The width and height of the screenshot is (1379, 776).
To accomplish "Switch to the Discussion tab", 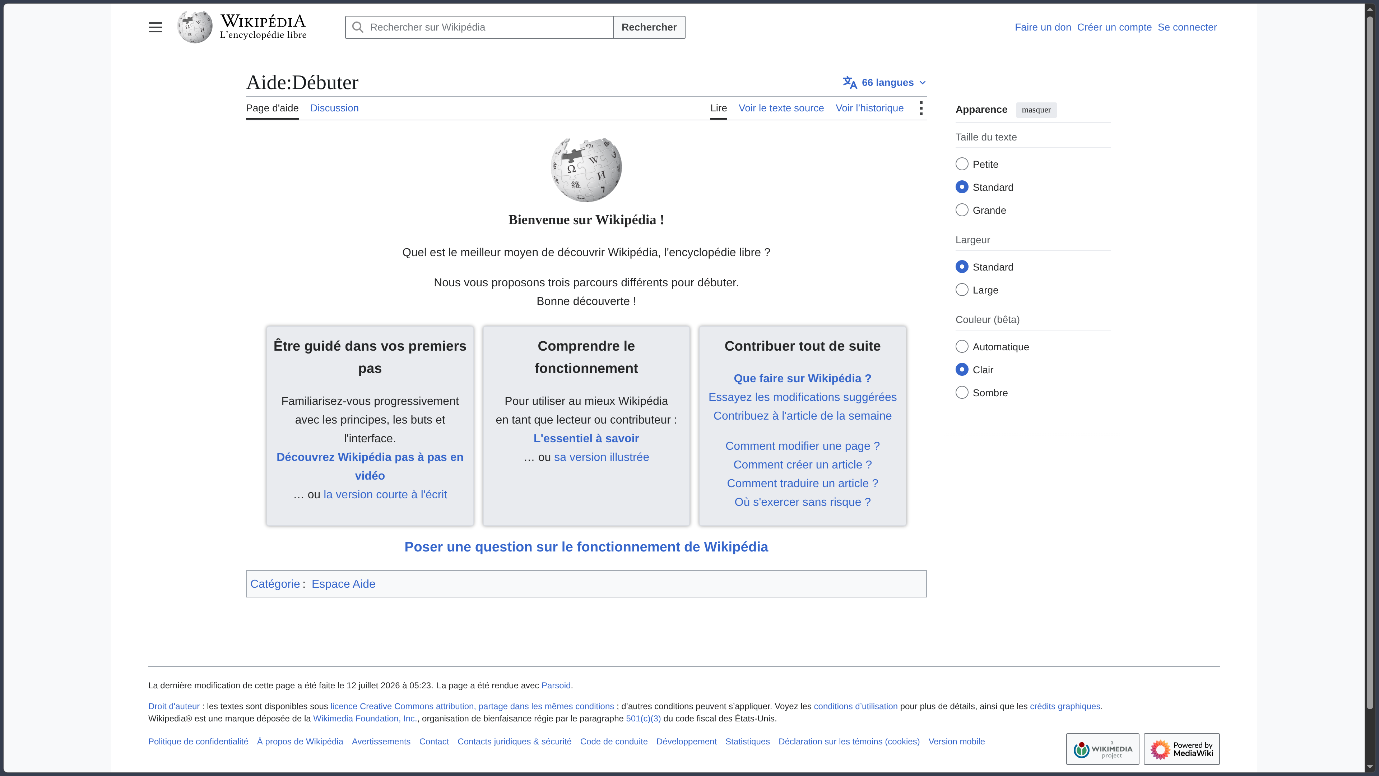I will tap(334, 108).
